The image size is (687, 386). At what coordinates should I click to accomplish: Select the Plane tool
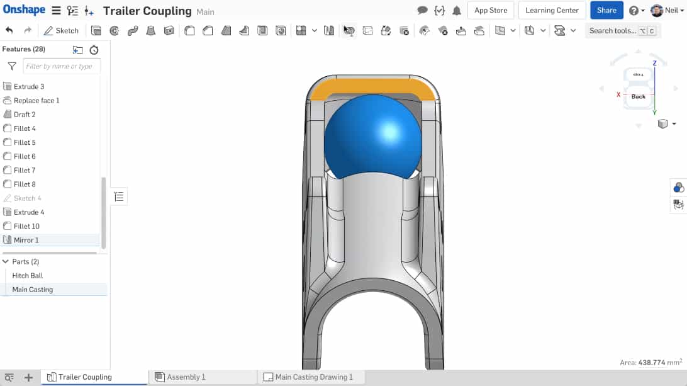click(x=500, y=31)
